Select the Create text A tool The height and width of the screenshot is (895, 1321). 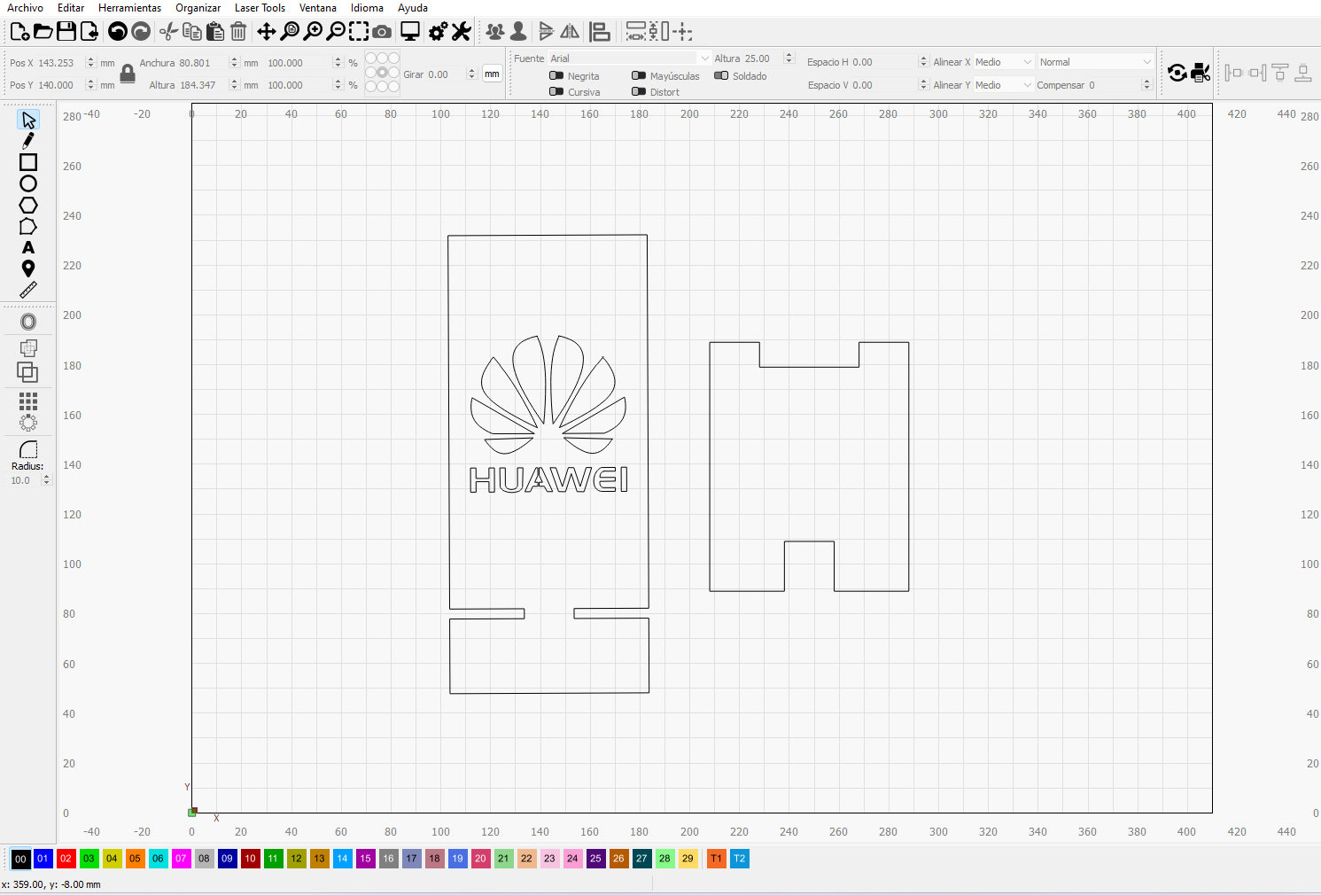(x=28, y=247)
